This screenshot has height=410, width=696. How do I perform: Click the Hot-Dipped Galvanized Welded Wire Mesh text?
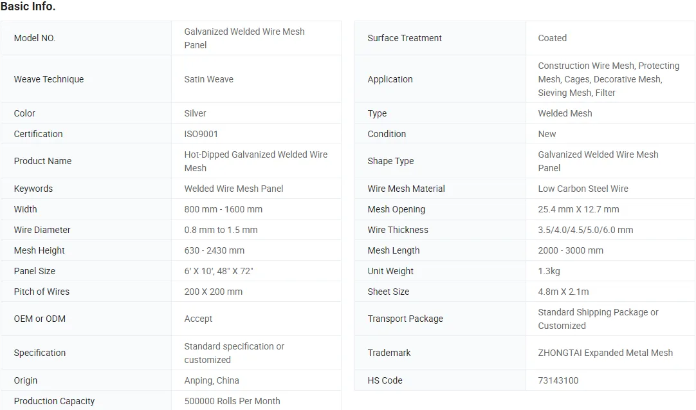tap(255, 161)
